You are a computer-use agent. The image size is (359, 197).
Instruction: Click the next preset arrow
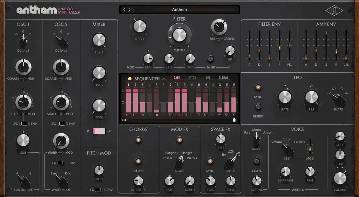[129, 9]
